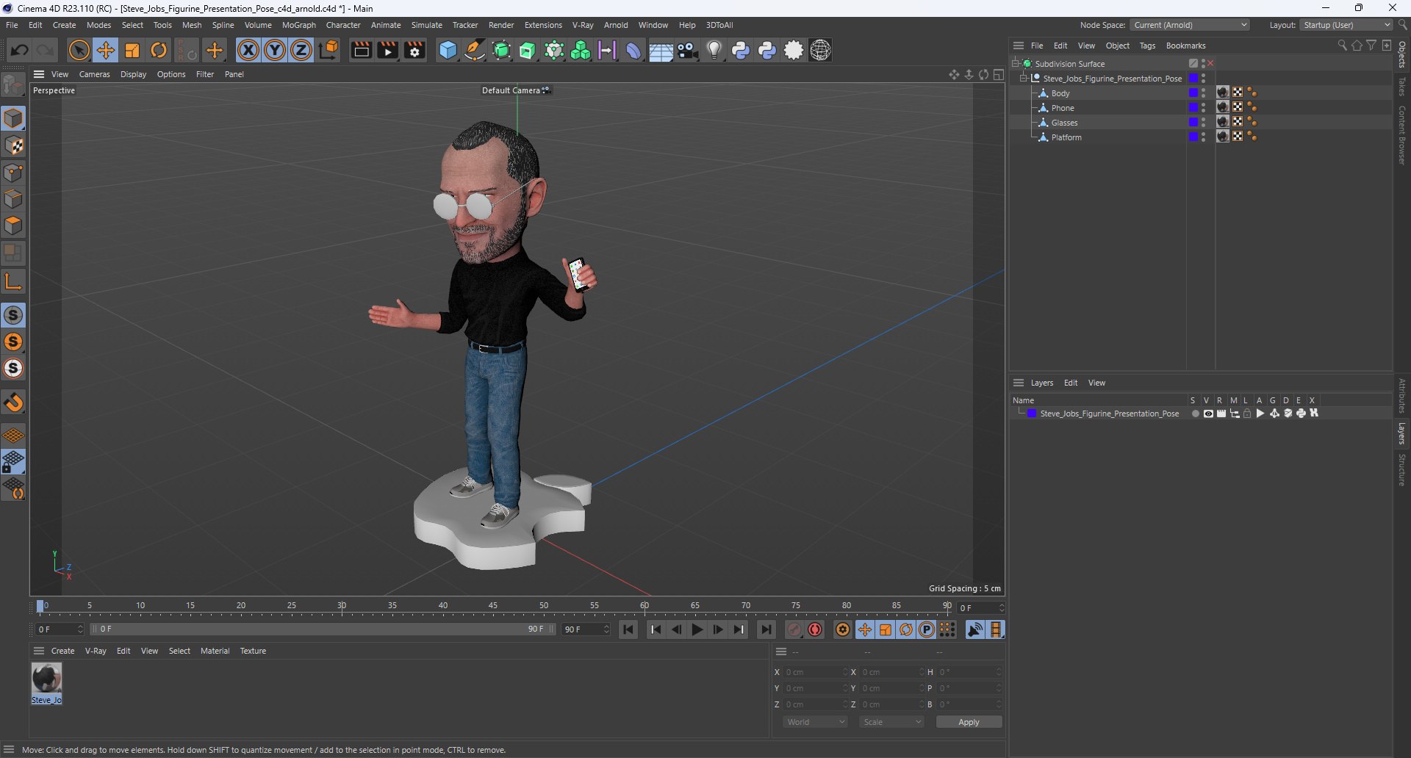Screen dimensions: 1411x758
Task: Toggle the X axis lock
Action: pyautogui.click(x=248, y=50)
